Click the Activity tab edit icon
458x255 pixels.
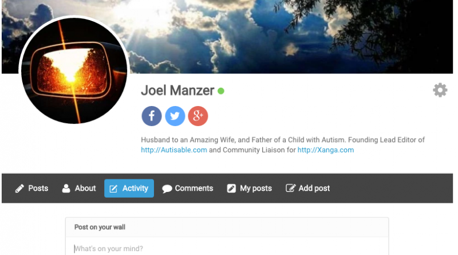point(113,189)
